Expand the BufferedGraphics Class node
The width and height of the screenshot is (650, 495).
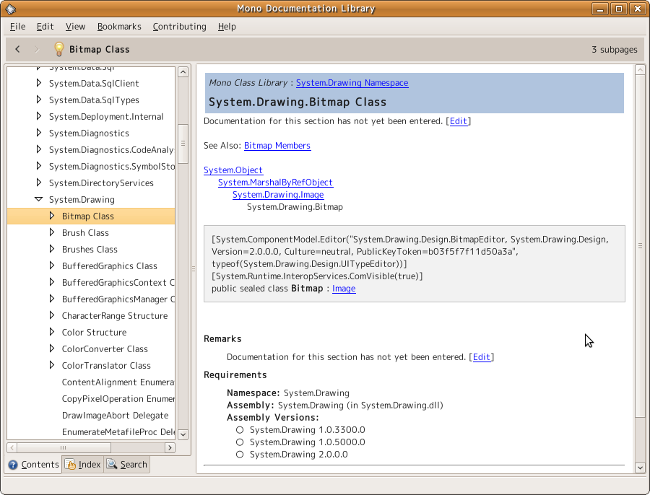pos(52,265)
